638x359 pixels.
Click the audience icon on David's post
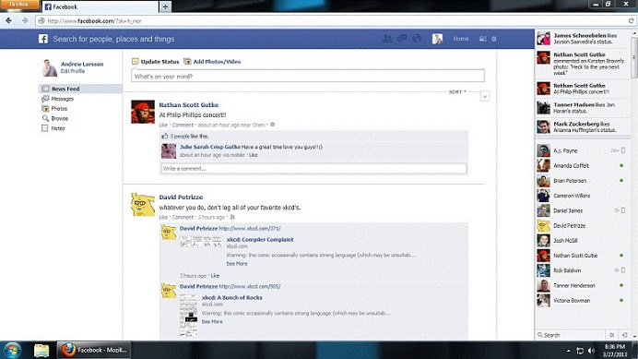point(232,217)
